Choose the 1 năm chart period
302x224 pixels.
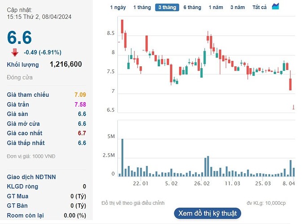pyautogui.click(x=216, y=7)
